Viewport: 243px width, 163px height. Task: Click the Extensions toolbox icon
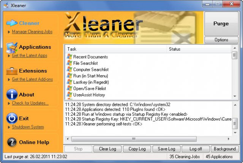coord(12,71)
